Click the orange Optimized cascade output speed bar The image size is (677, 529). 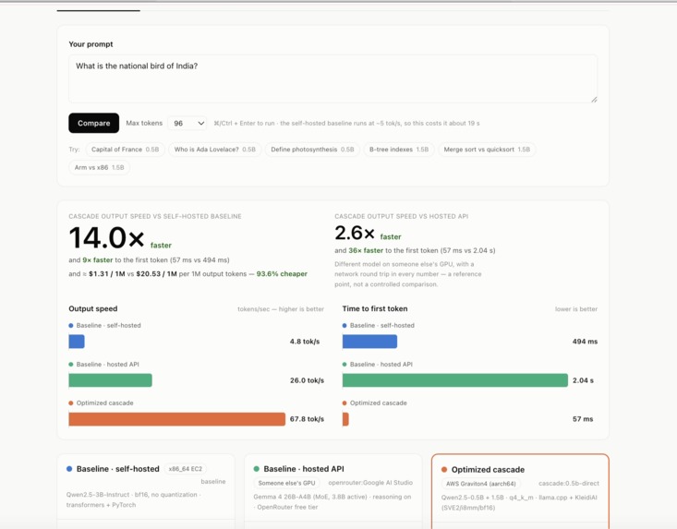(177, 419)
